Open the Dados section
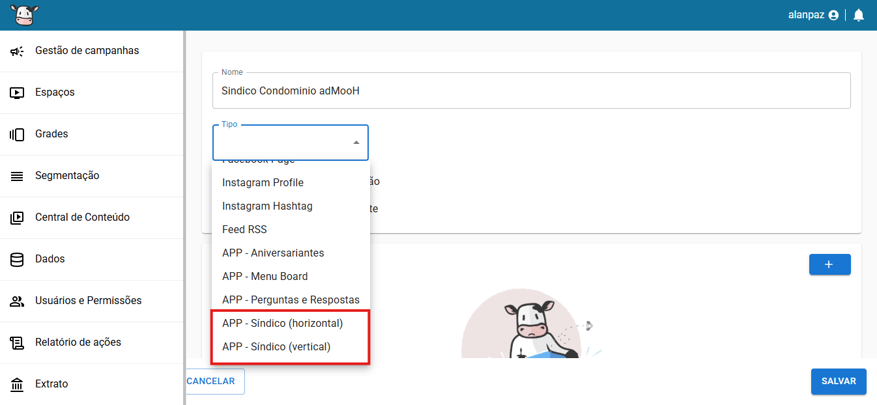Image resolution: width=877 pixels, height=405 pixels. [91, 259]
